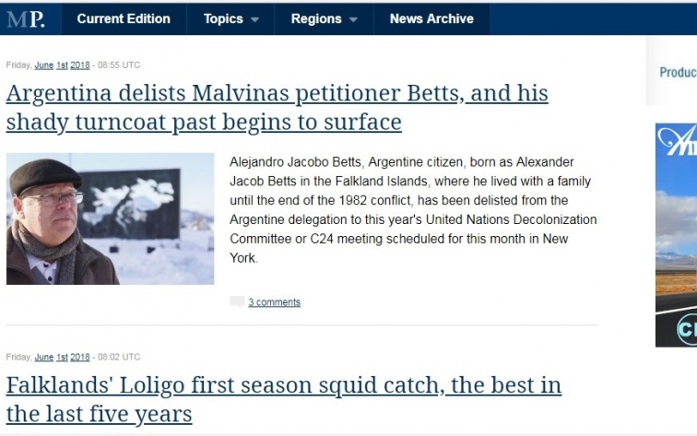Click the June link in first article date

tap(44, 65)
